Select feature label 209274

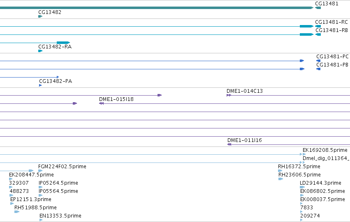310,216
